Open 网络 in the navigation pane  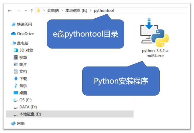tap(21, 123)
